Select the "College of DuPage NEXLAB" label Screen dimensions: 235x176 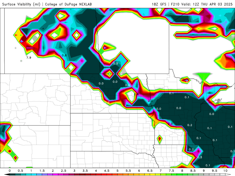click(x=68, y=4)
